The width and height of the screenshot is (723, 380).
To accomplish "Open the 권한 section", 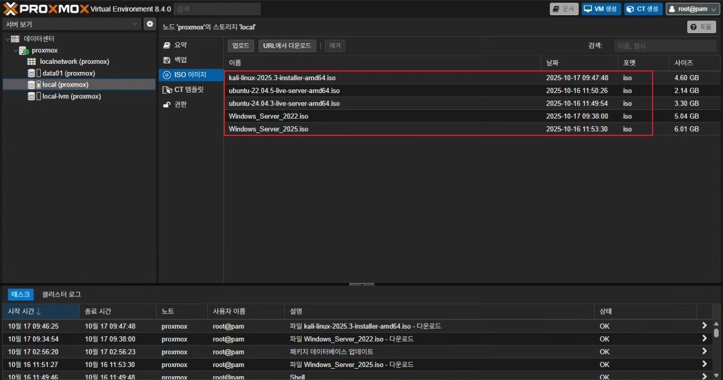I will point(191,104).
